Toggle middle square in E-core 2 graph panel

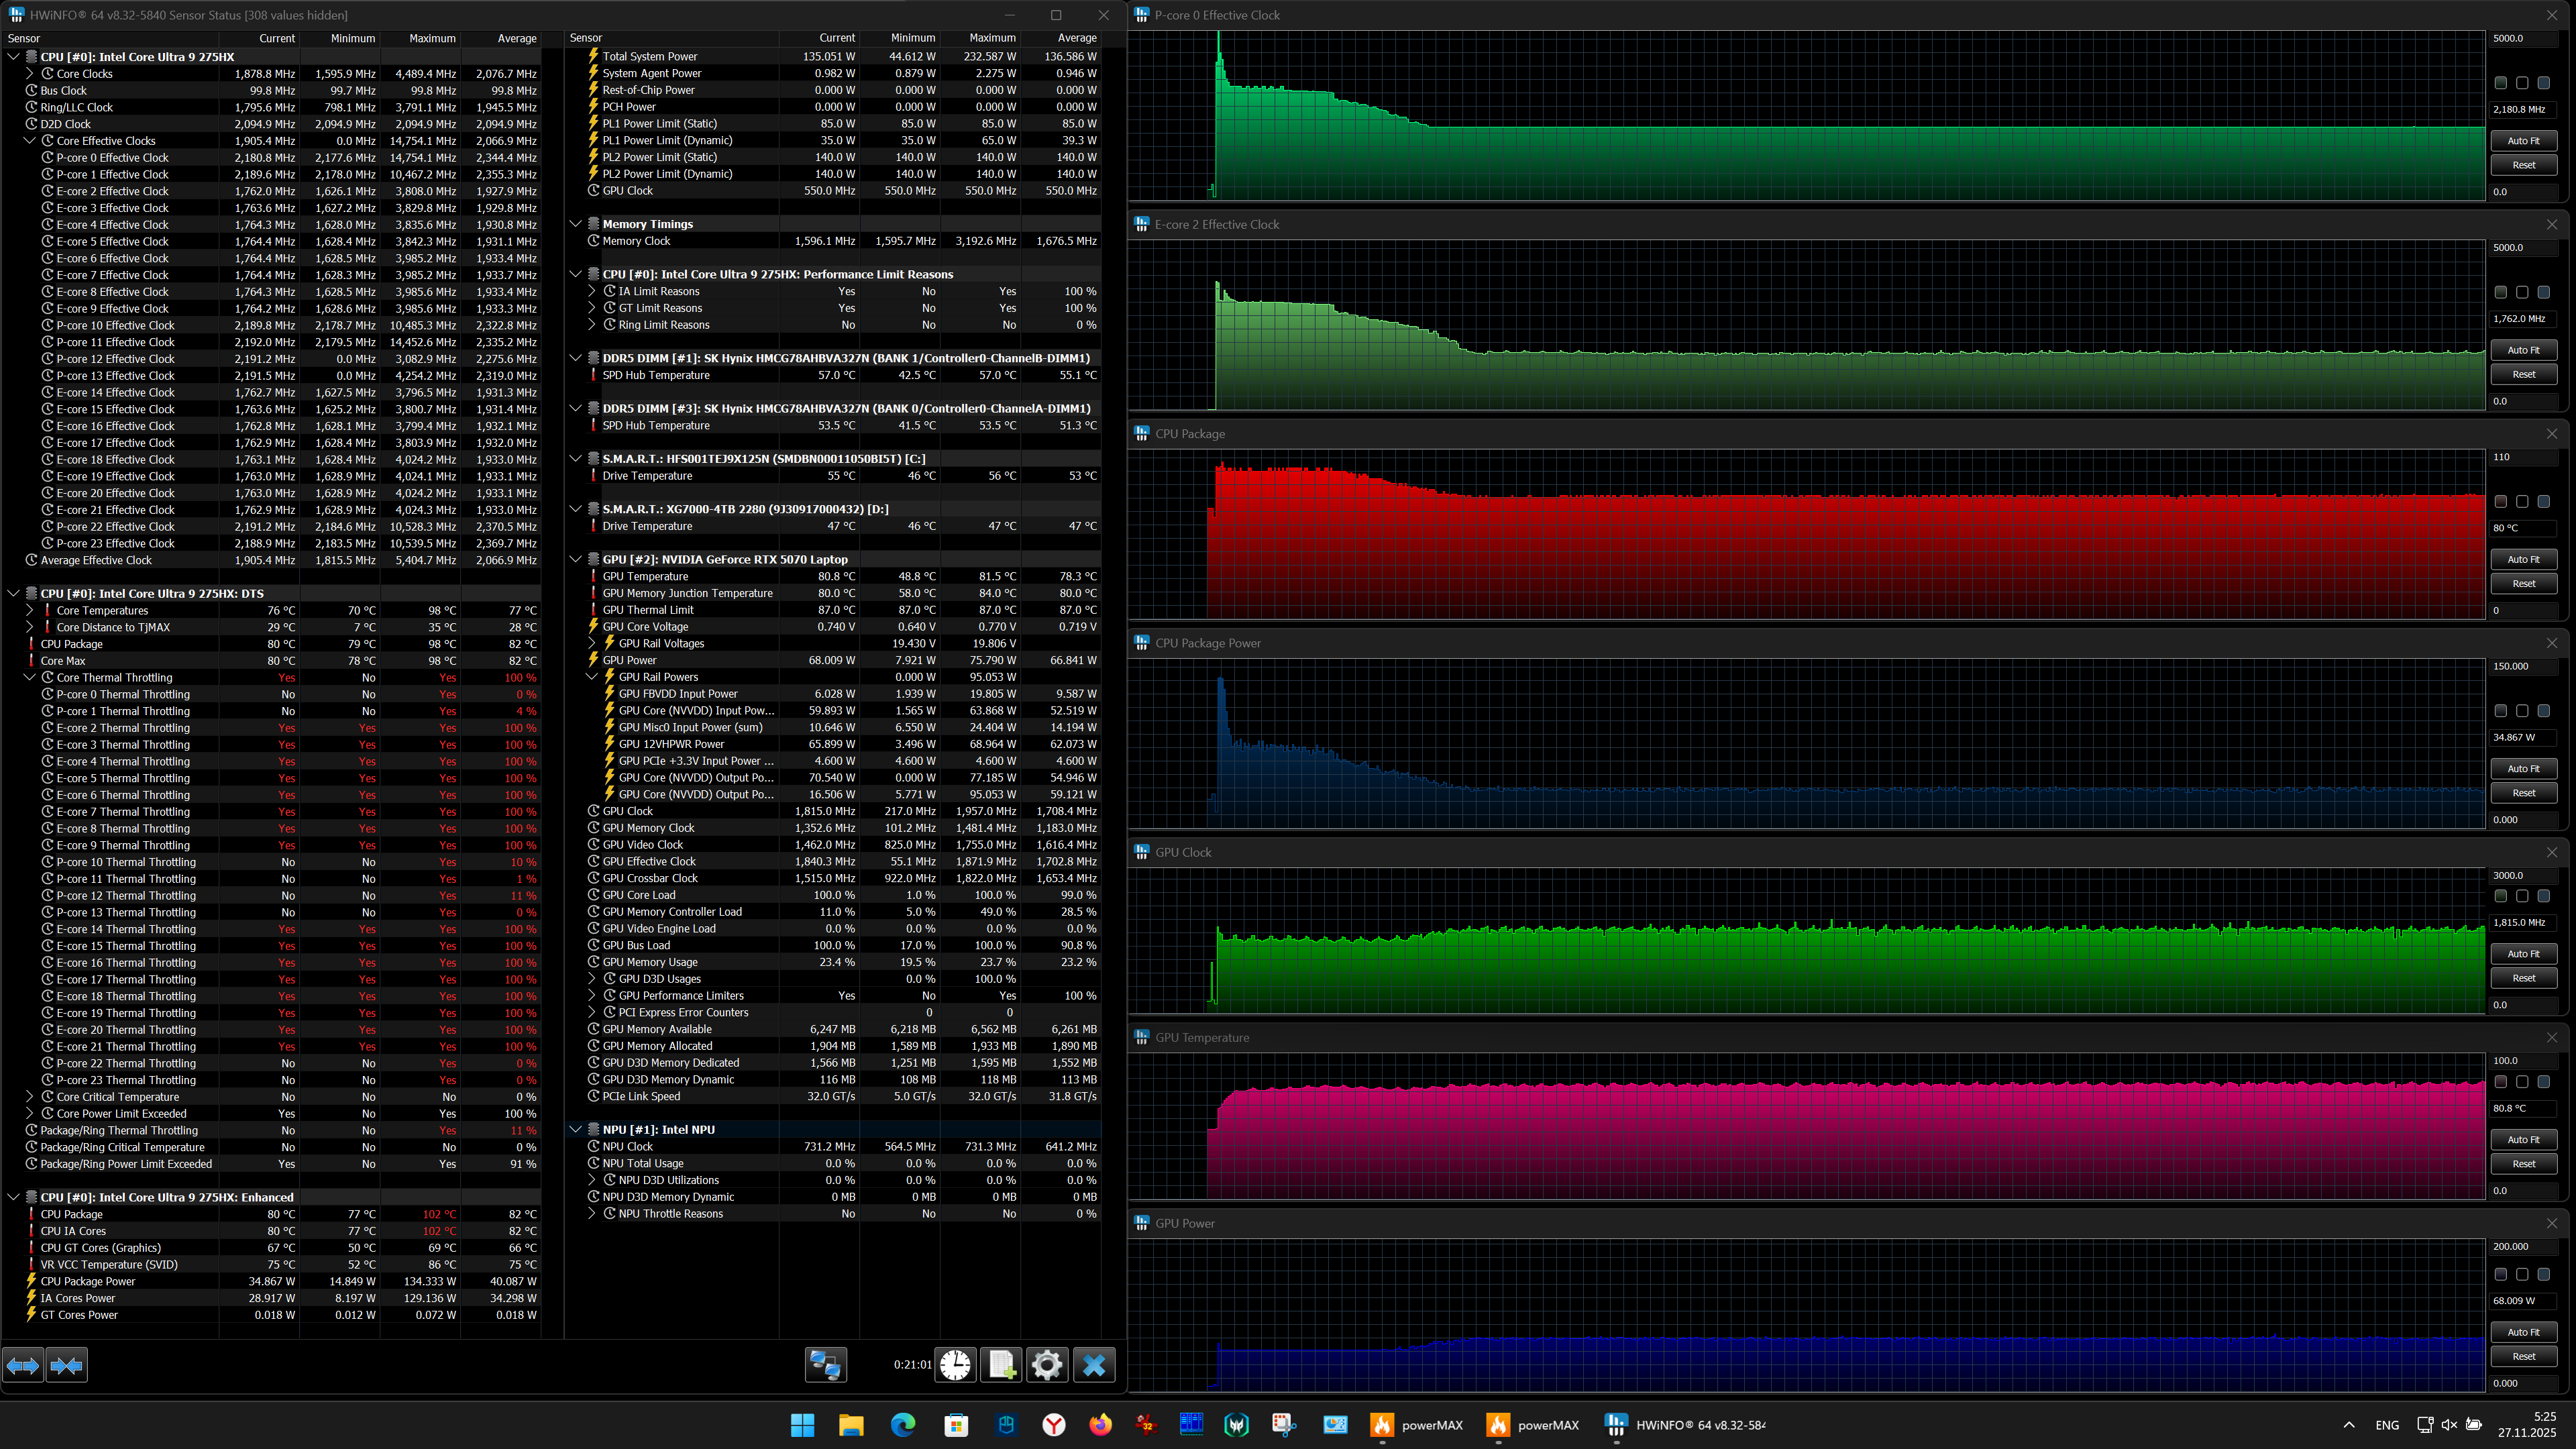(x=2522, y=292)
